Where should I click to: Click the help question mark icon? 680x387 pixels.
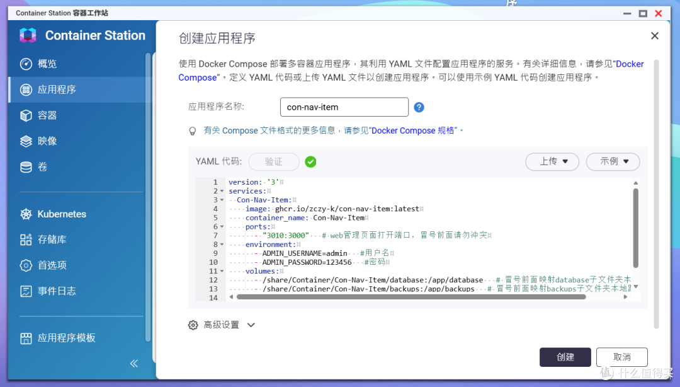pos(419,107)
